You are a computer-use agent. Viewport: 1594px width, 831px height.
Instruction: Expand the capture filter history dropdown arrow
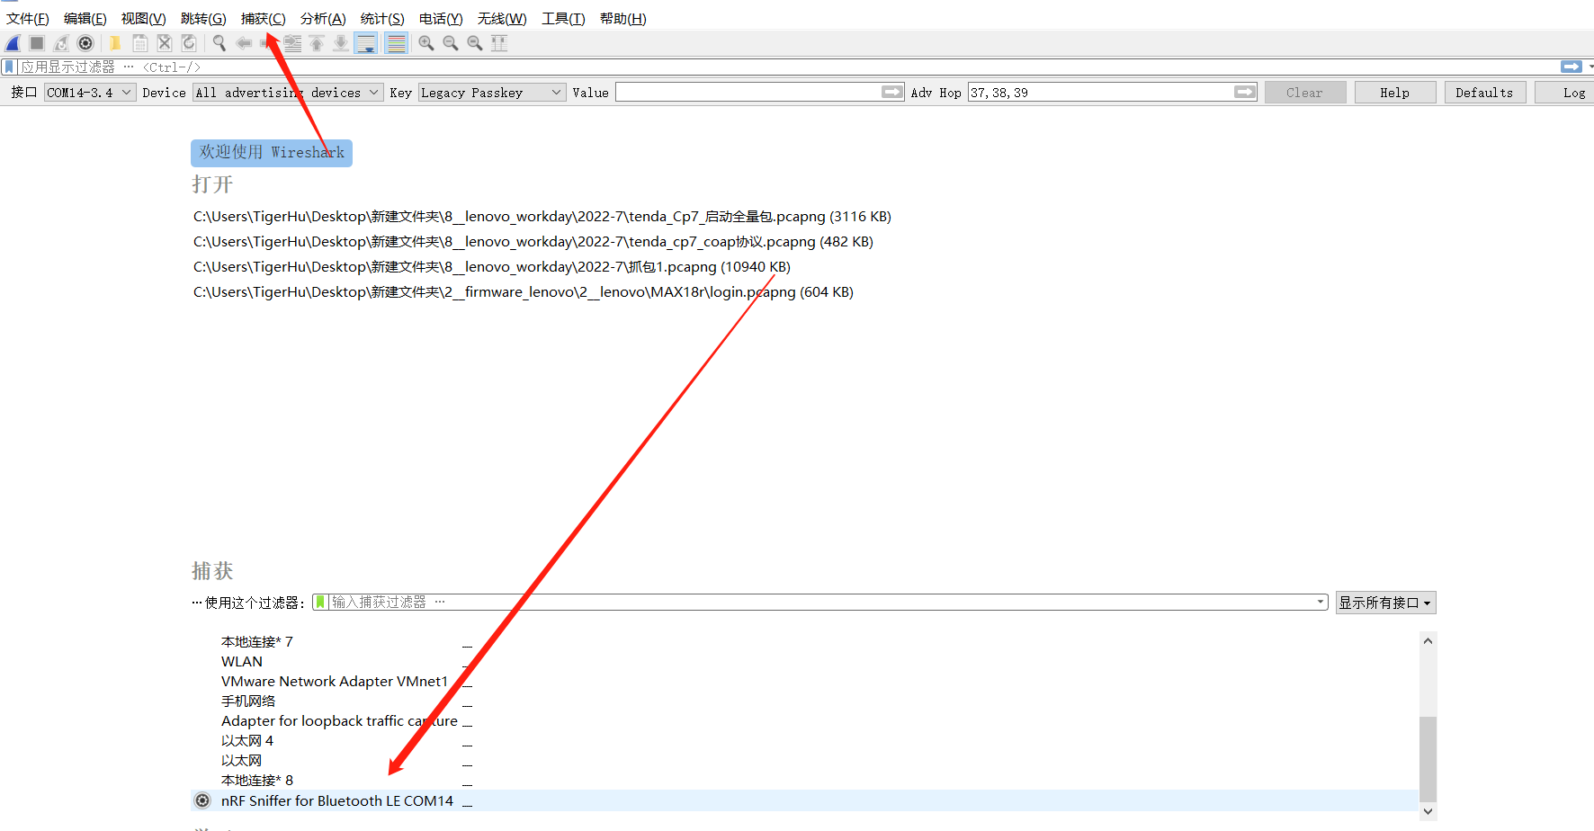(1321, 603)
